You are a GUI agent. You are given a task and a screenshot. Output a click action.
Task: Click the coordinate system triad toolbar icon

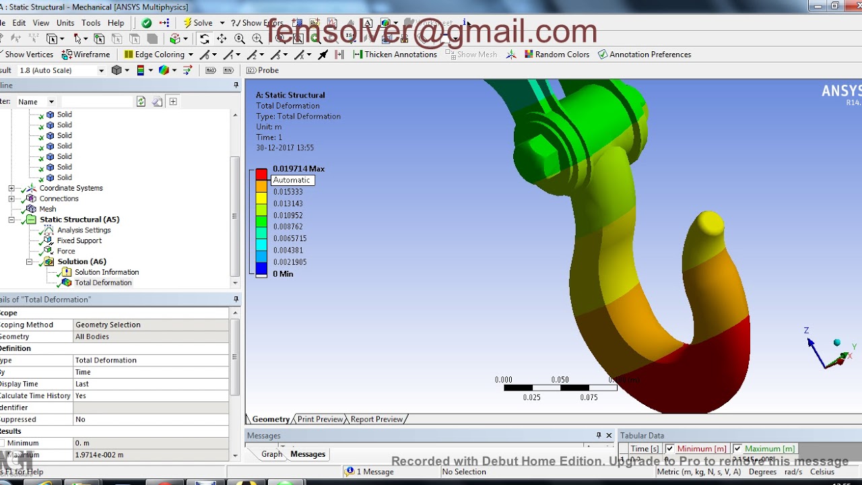coord(511,55)
